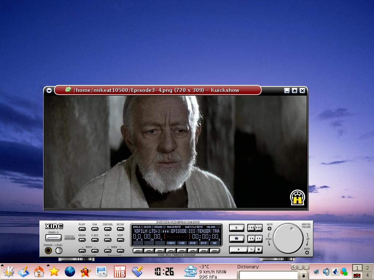Image resolution: width=374 pixels, height=280 pixels.
Task: Launch the red bird star application icon
Action: 85,272
